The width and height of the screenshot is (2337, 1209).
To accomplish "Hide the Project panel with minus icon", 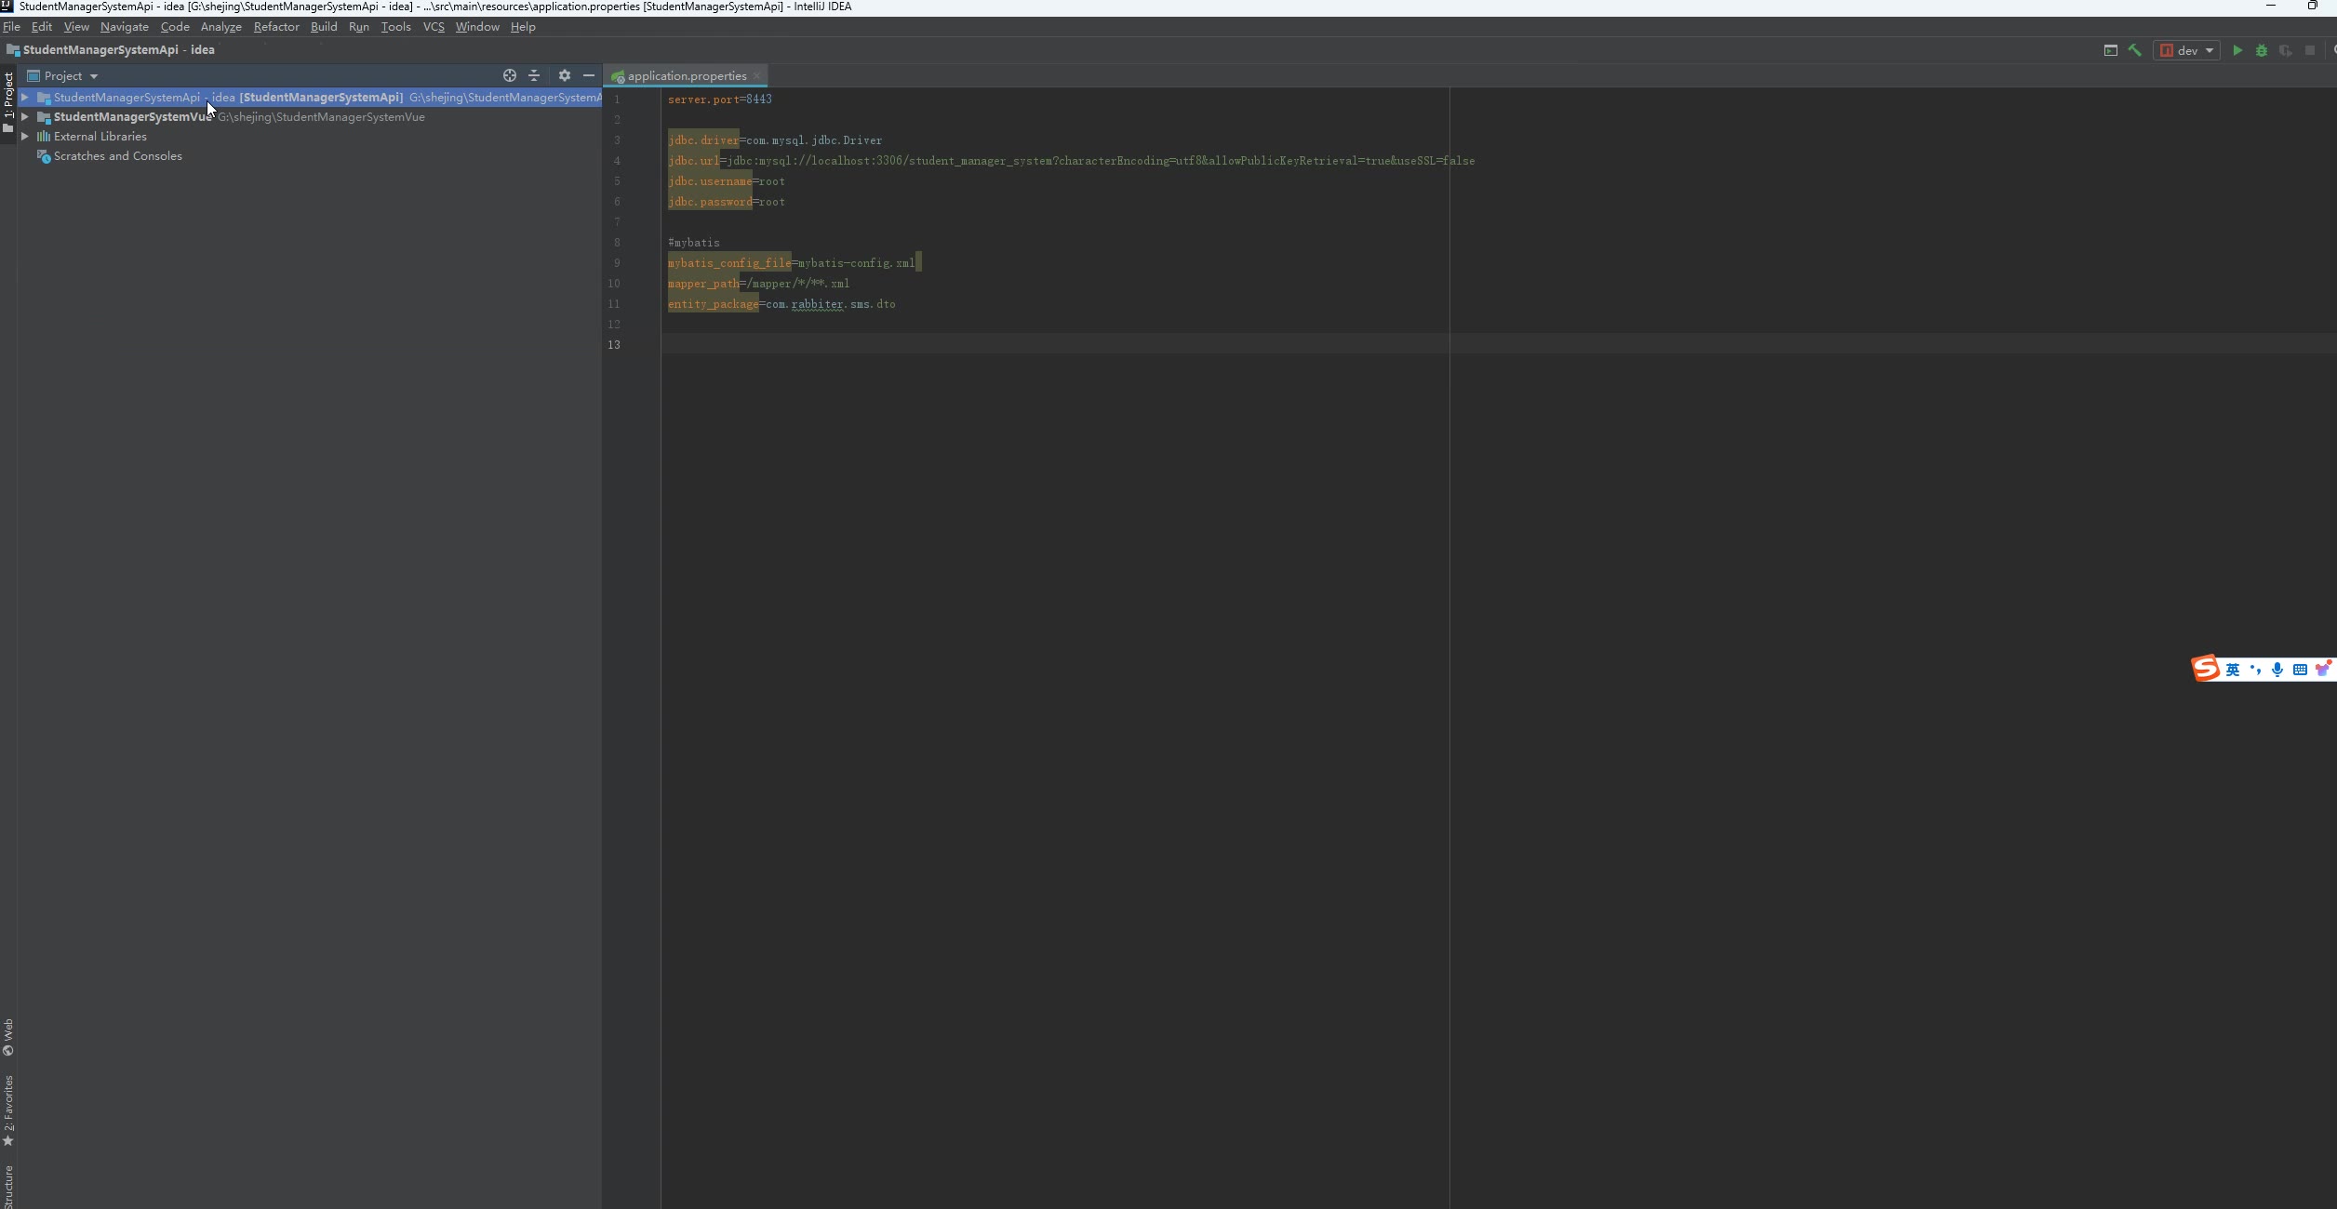I will coord(589,75).
